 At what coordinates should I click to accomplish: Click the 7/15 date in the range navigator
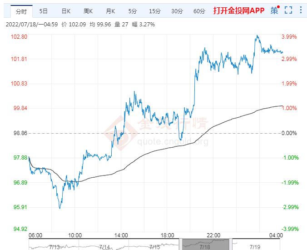(x=155, y=247)
